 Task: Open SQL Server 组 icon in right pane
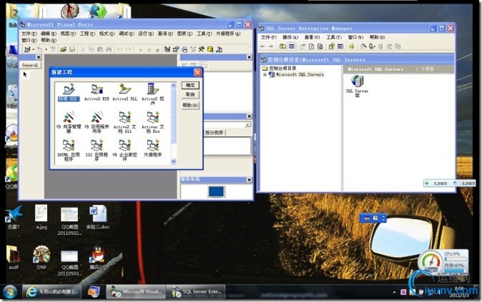(x=357, y=86)
